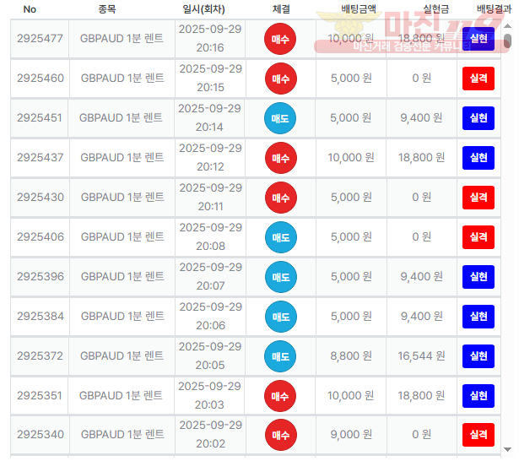
Task: Click the 매도 badge for bet 2925372
Action: coord(280,356)
